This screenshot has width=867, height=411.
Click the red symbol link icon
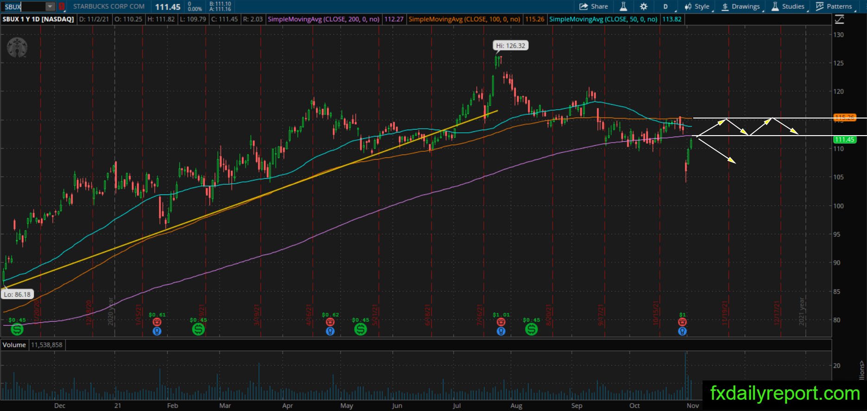click(62, 6)
